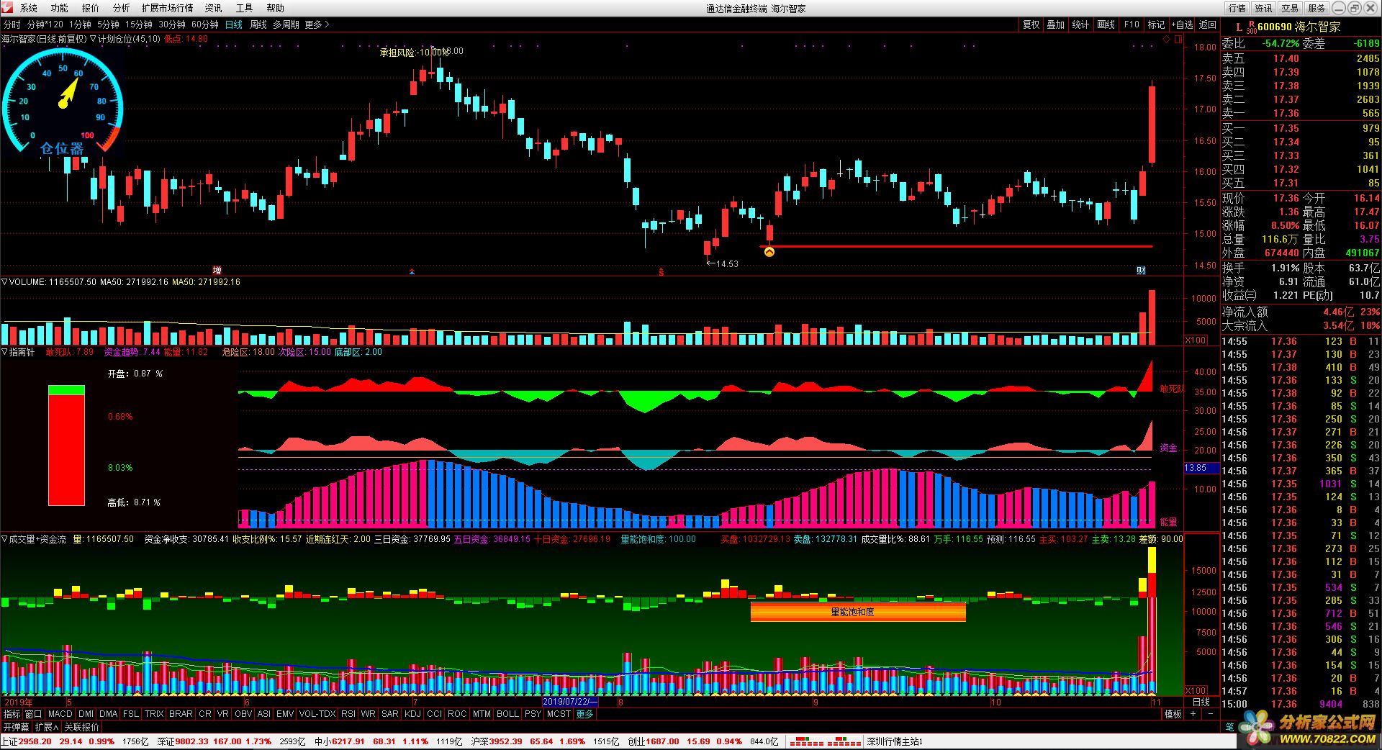Click the 画线 drawing tools button
This screenshot has height=750, width=1382.
(x=1106, y=24)
